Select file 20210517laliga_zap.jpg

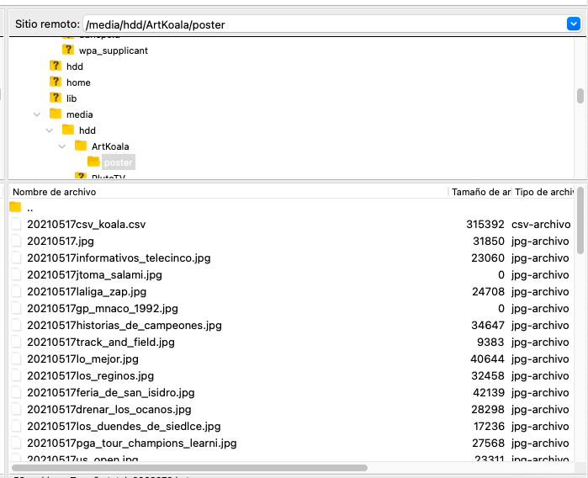point(87,292)
